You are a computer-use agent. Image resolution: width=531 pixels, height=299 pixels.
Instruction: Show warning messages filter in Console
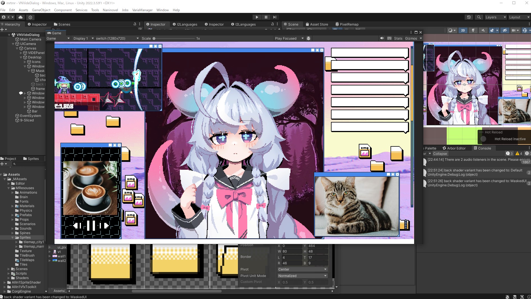519,154
